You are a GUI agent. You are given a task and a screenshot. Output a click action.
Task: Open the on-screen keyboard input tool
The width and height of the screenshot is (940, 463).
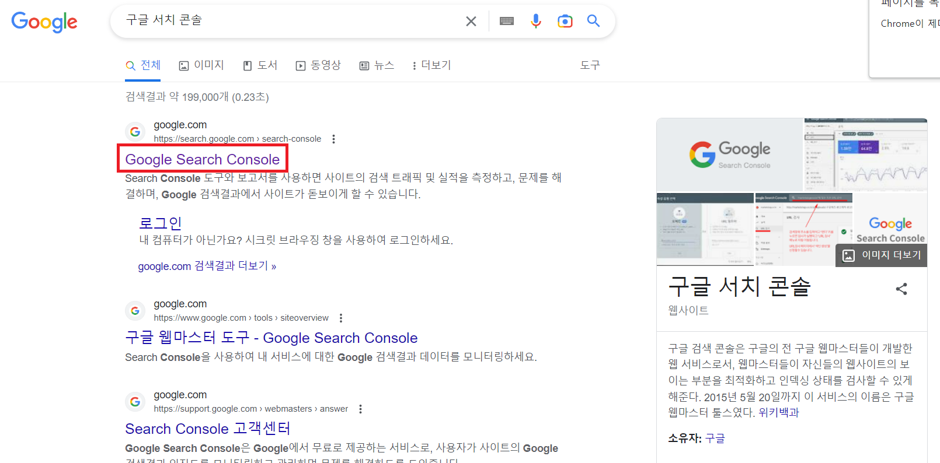coord(507,22)
